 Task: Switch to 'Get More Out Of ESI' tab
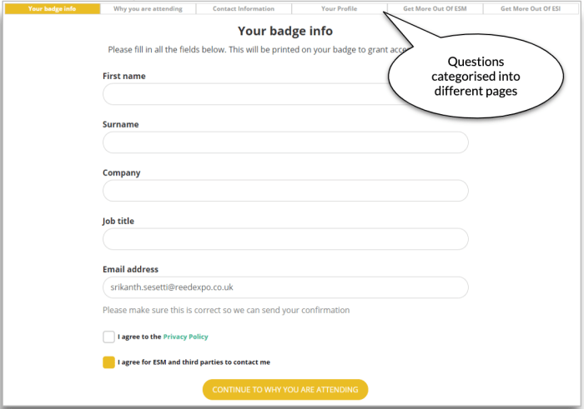click(x=531, y=9)
